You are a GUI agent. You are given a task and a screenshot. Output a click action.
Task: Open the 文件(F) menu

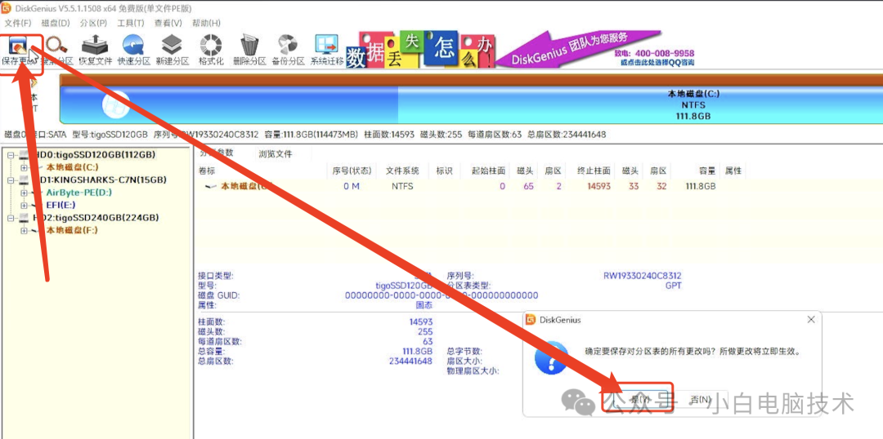pyautogui.click(x=17, y=23)
